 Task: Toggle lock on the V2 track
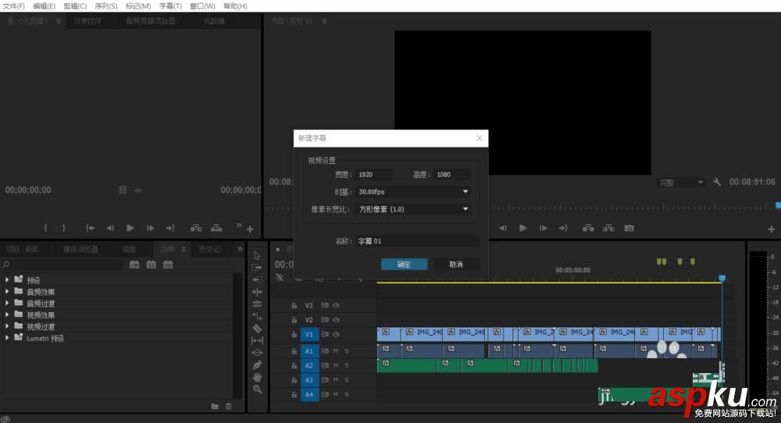294,320
